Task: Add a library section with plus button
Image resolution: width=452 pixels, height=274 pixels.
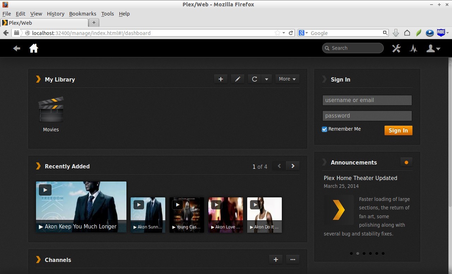Action: pos(221,79)
